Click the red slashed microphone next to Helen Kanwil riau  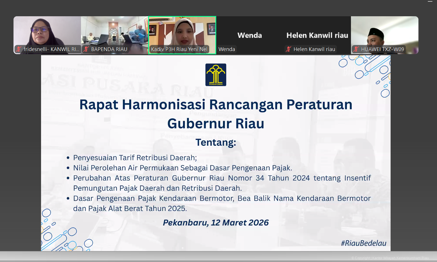[288, 49]
